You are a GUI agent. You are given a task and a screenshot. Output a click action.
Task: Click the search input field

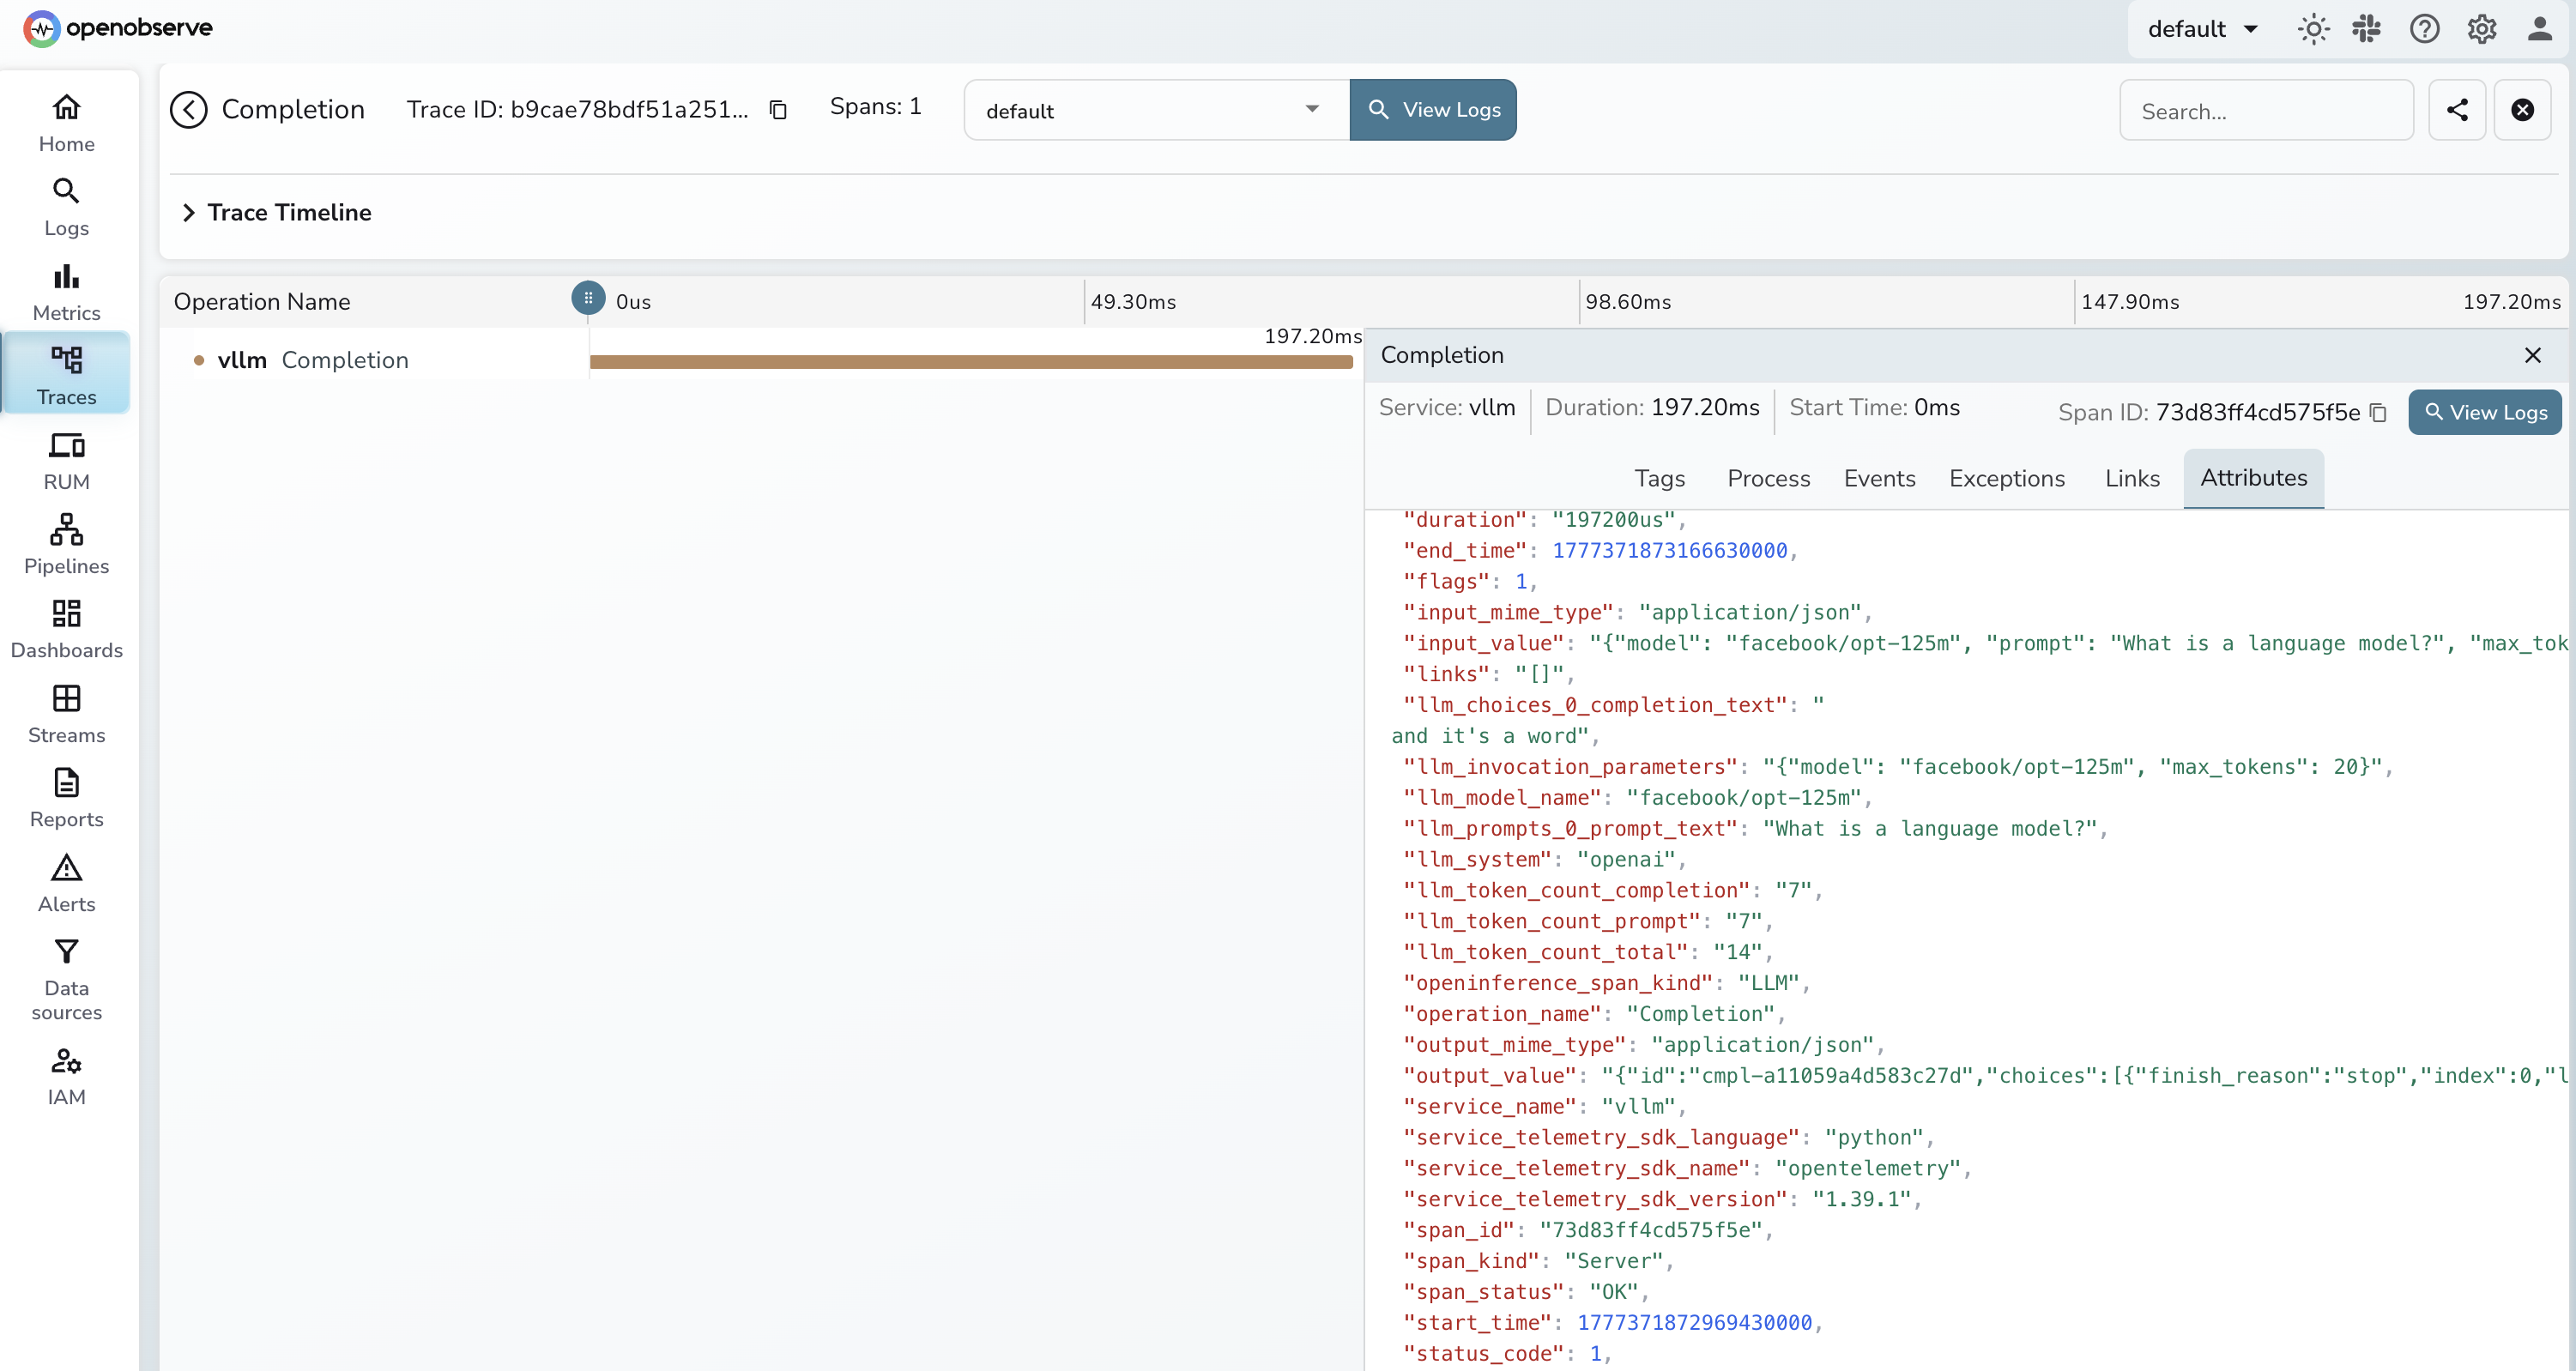(2266, 110)
